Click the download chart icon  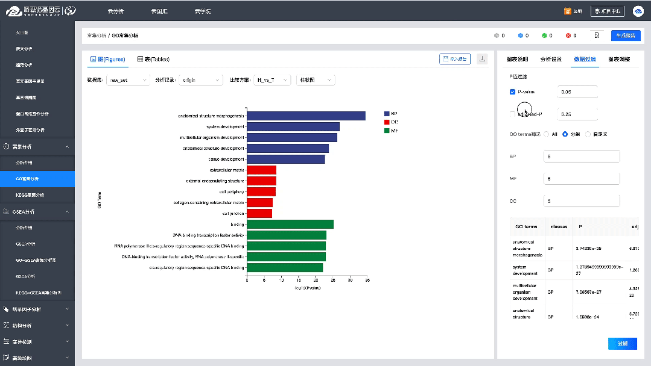[x=482, y=59]
